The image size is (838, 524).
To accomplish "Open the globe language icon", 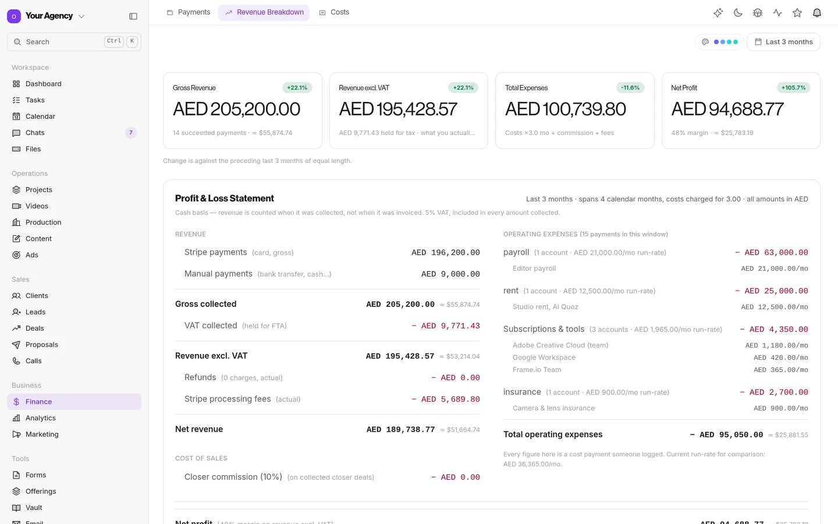I will point(758,13).
